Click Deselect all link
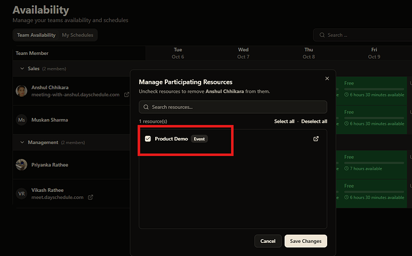Image resolution: width=412 pixels, height=256 pixels. point(314,121)
